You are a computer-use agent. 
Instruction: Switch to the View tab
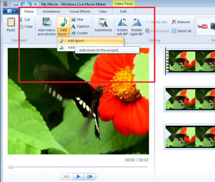point(103,12)
